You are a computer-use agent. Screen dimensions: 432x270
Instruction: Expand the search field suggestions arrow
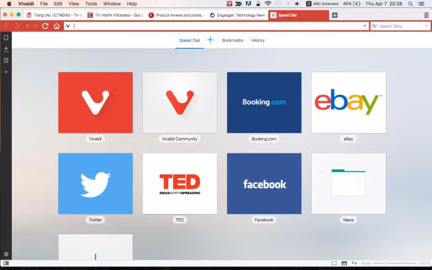click(x=426, y=26)
